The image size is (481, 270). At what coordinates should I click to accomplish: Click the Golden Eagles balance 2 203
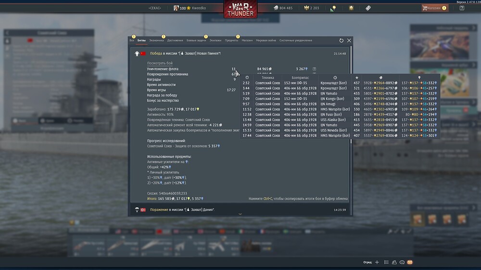coord(312,8)
